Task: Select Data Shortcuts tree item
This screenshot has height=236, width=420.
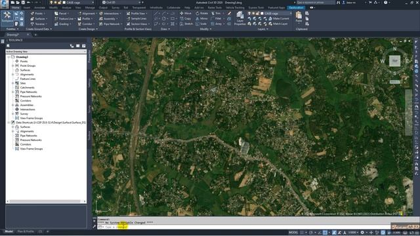Action: 51,123
